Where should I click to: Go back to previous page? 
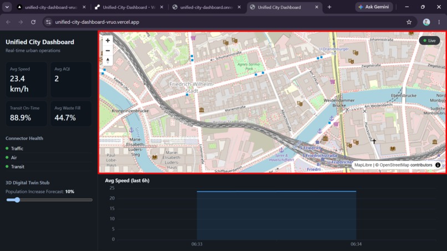pyautogui.click(x=8, y=22)
